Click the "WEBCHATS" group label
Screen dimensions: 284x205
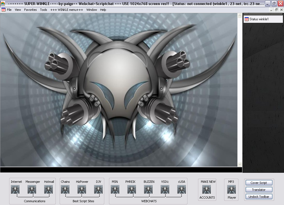149,201
